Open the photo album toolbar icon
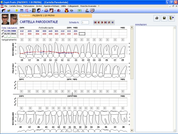This screenshot has width=178, height=134. 34,11
